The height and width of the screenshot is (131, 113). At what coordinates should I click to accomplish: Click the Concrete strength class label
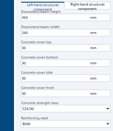(40, 103)
